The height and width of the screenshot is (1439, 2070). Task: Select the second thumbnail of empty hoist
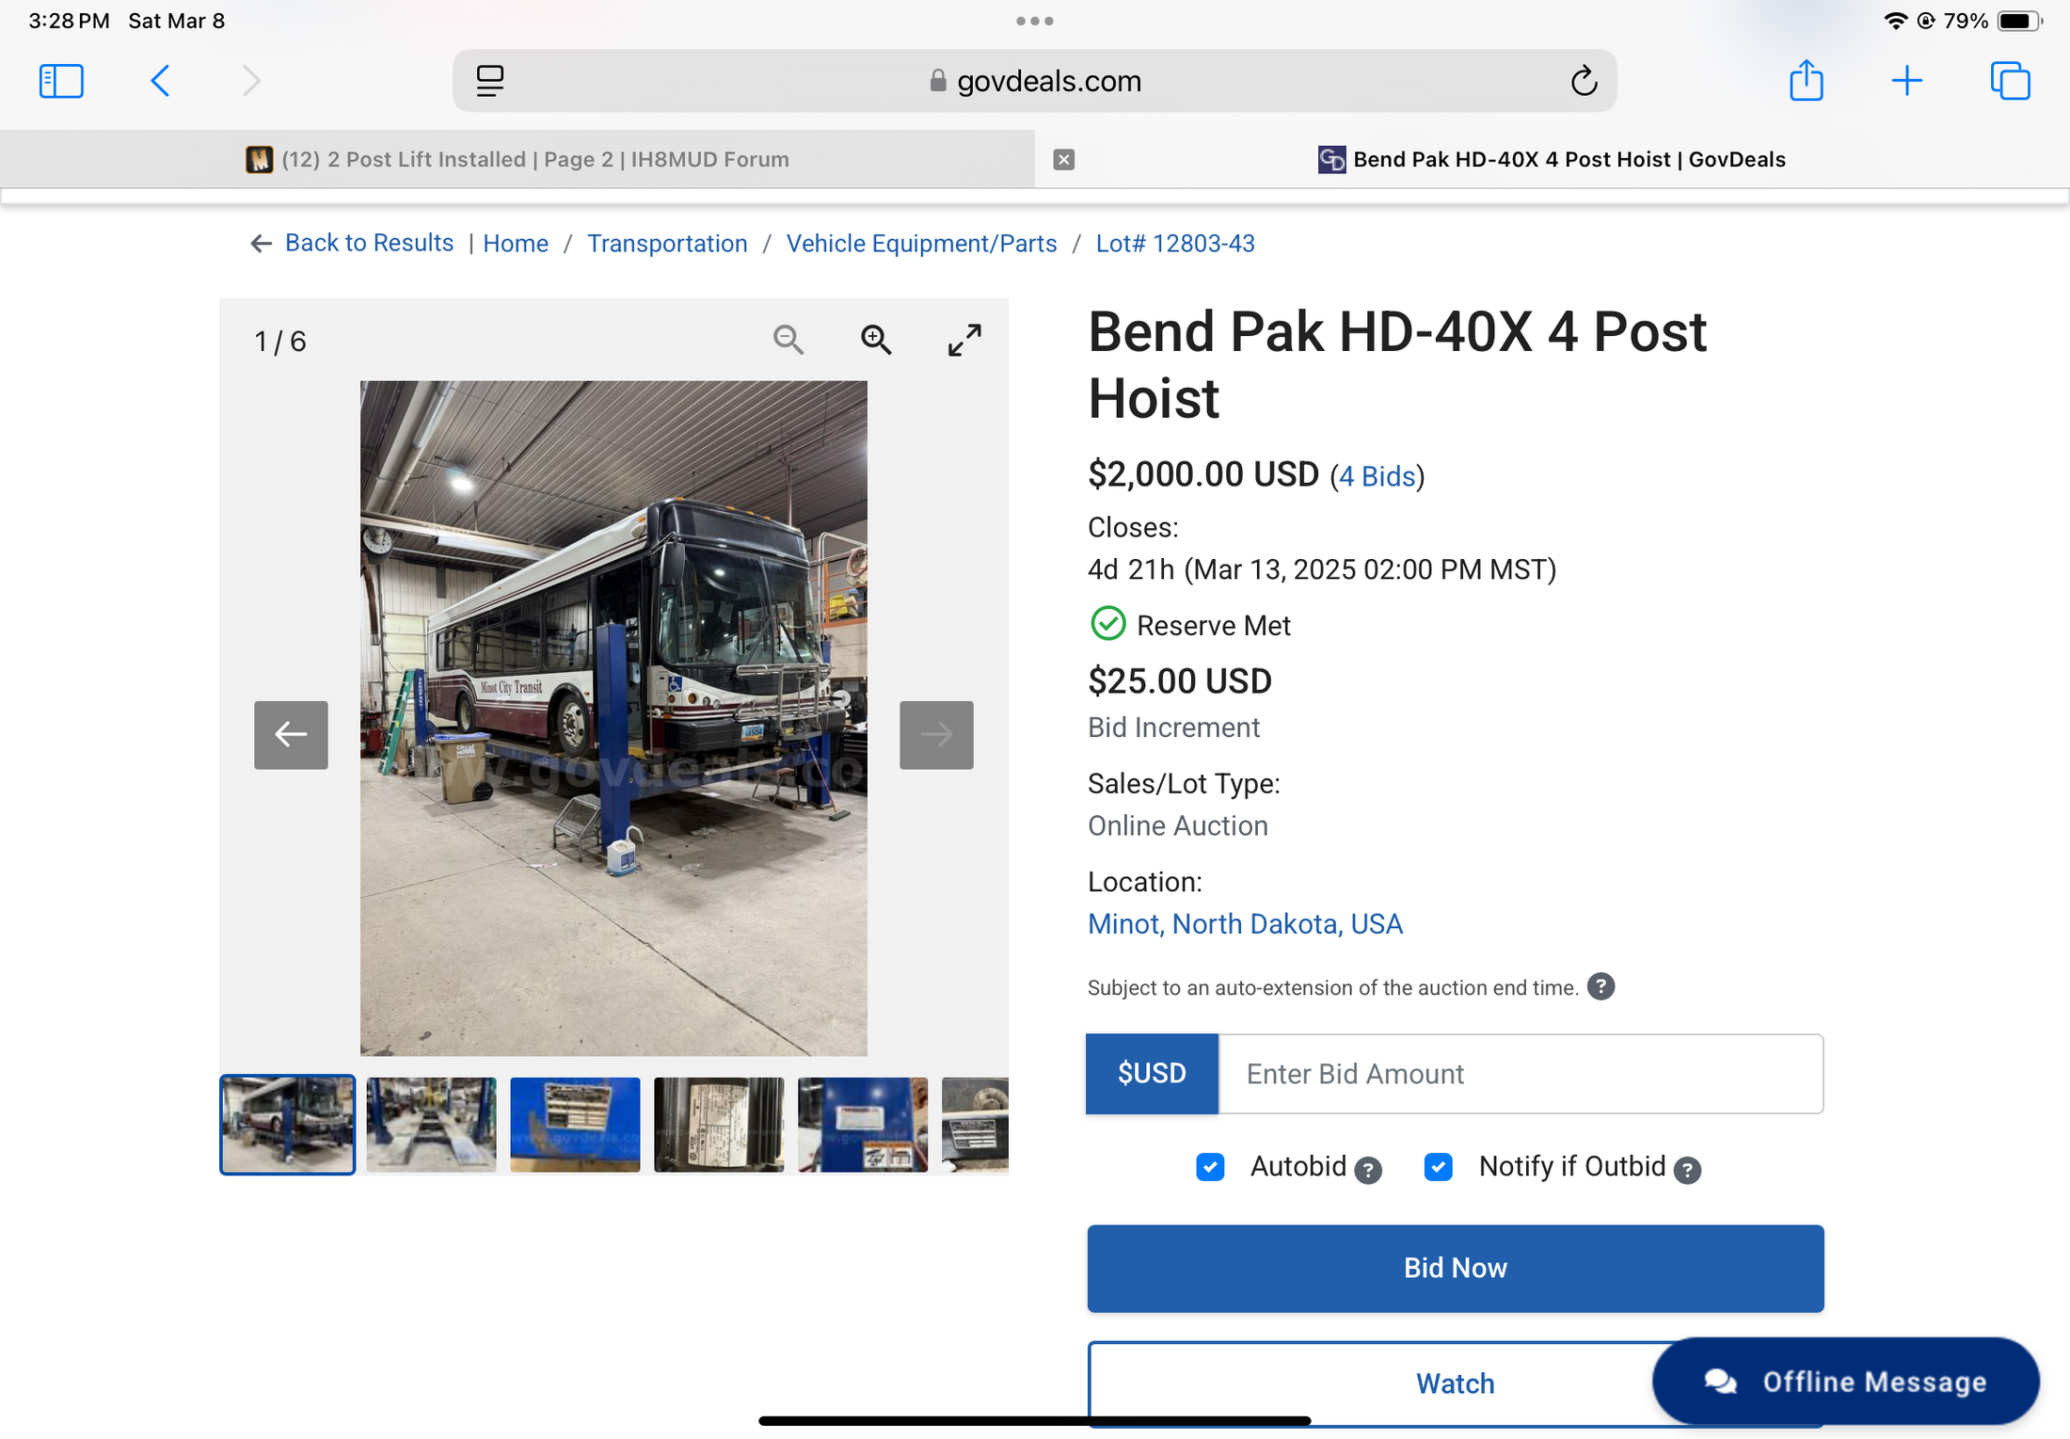coord(431,1125)
